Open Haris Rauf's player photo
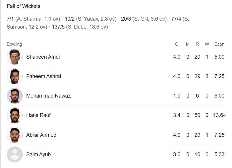This screenshot has width=232, height=168. point(15,115)
